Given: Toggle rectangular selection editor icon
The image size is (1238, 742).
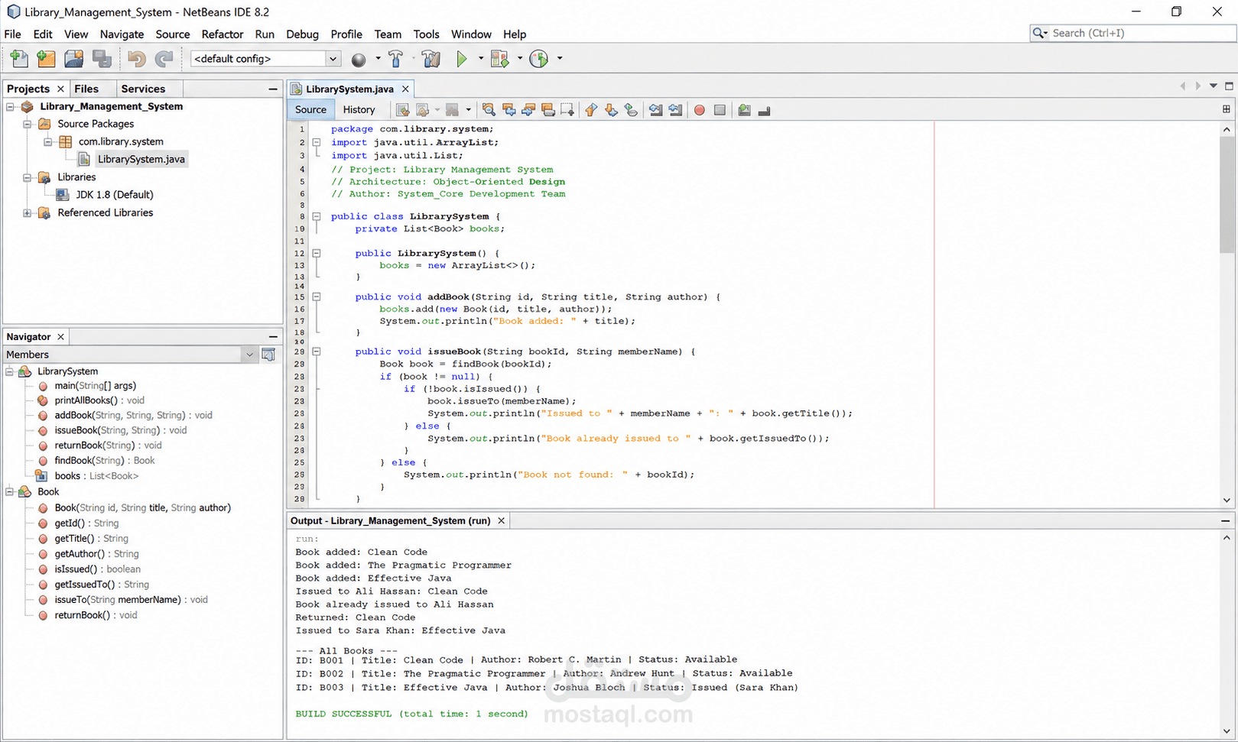Looking at the screenshot, I should click(x=567, y=110).
